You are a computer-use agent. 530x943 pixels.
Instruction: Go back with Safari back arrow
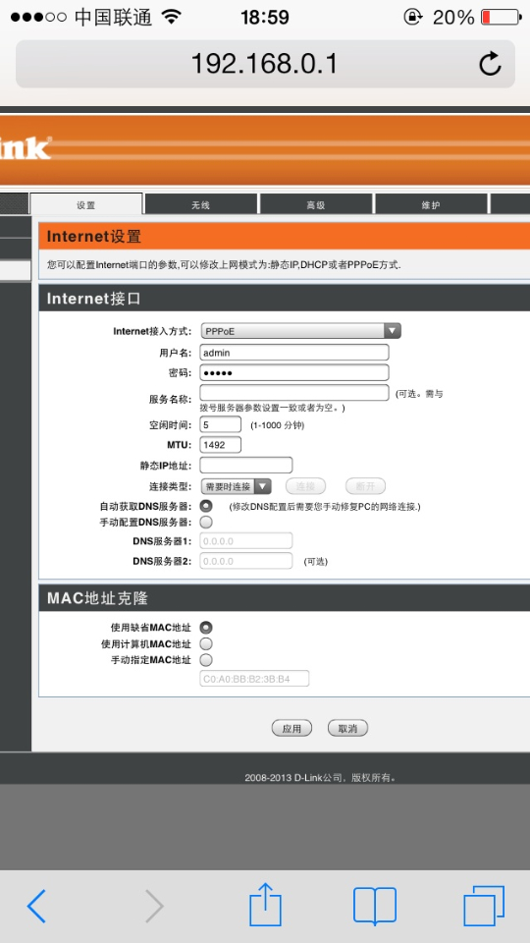point(36,905)
